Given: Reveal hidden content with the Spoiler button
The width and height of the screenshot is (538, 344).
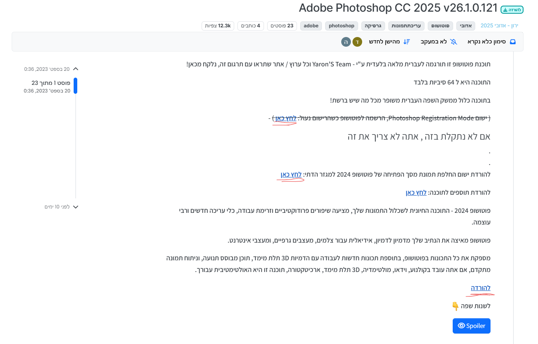Looking at the screenshot, I should click(472, 326).
